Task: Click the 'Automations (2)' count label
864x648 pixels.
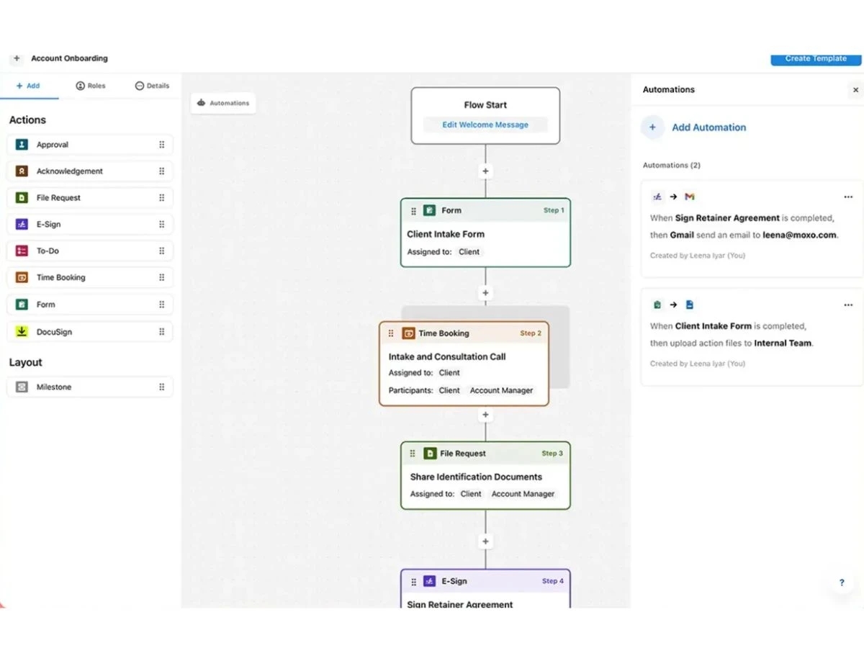Action: pos(672,166)
